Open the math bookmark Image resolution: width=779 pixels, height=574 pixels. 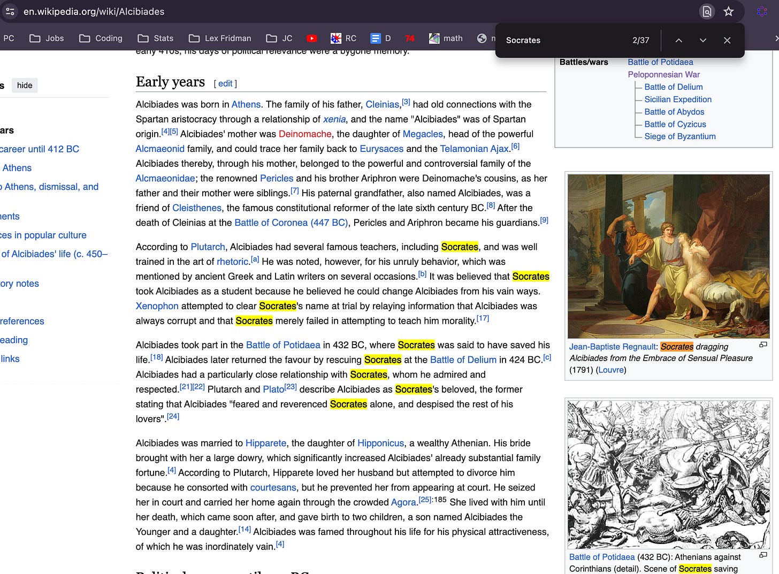(x=446, y=38)
